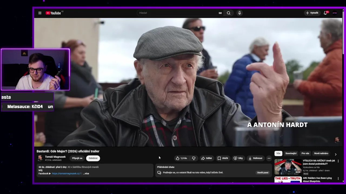
Task: Click the Melasauce: Kč104 donation ticker
Action: [27, 107]
